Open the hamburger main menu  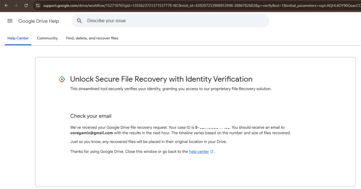pos(10,21)
